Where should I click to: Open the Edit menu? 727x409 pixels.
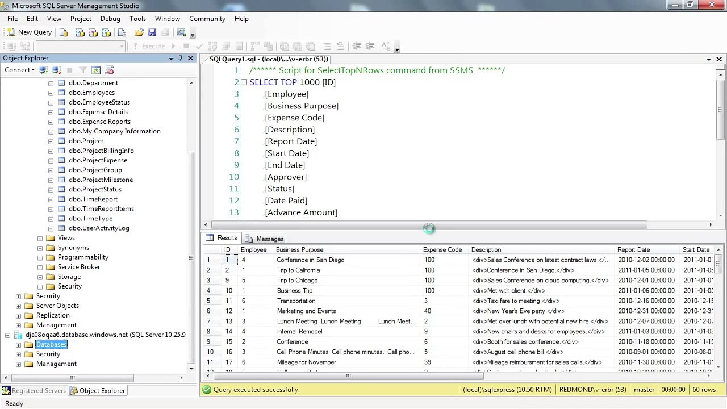tap(32, 19)
